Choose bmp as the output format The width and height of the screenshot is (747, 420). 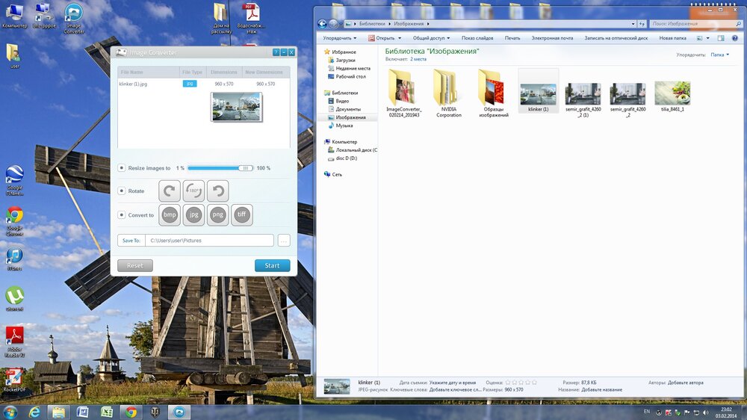[x=170, y=215]
